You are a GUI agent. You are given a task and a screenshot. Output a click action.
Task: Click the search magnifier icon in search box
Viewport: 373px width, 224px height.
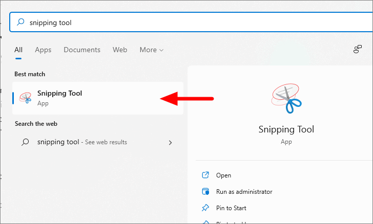(20, 22)
